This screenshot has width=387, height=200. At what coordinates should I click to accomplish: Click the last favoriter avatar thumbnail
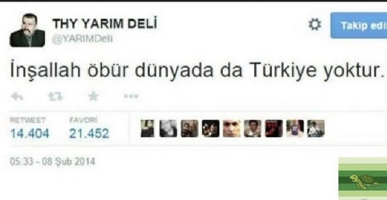point(316,128)
